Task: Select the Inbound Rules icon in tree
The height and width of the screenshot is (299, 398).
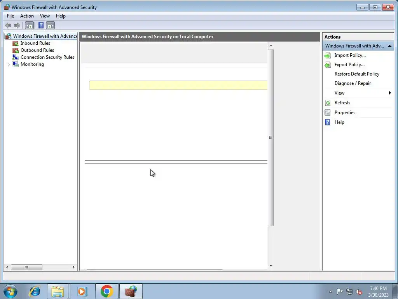Action: point(16,44)
